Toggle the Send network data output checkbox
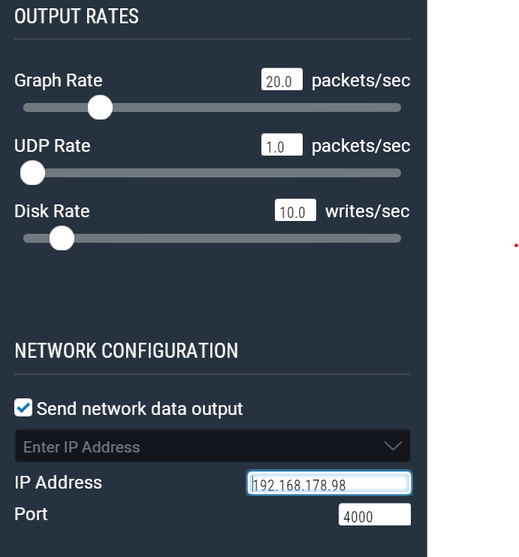 (x=23, y=408)
